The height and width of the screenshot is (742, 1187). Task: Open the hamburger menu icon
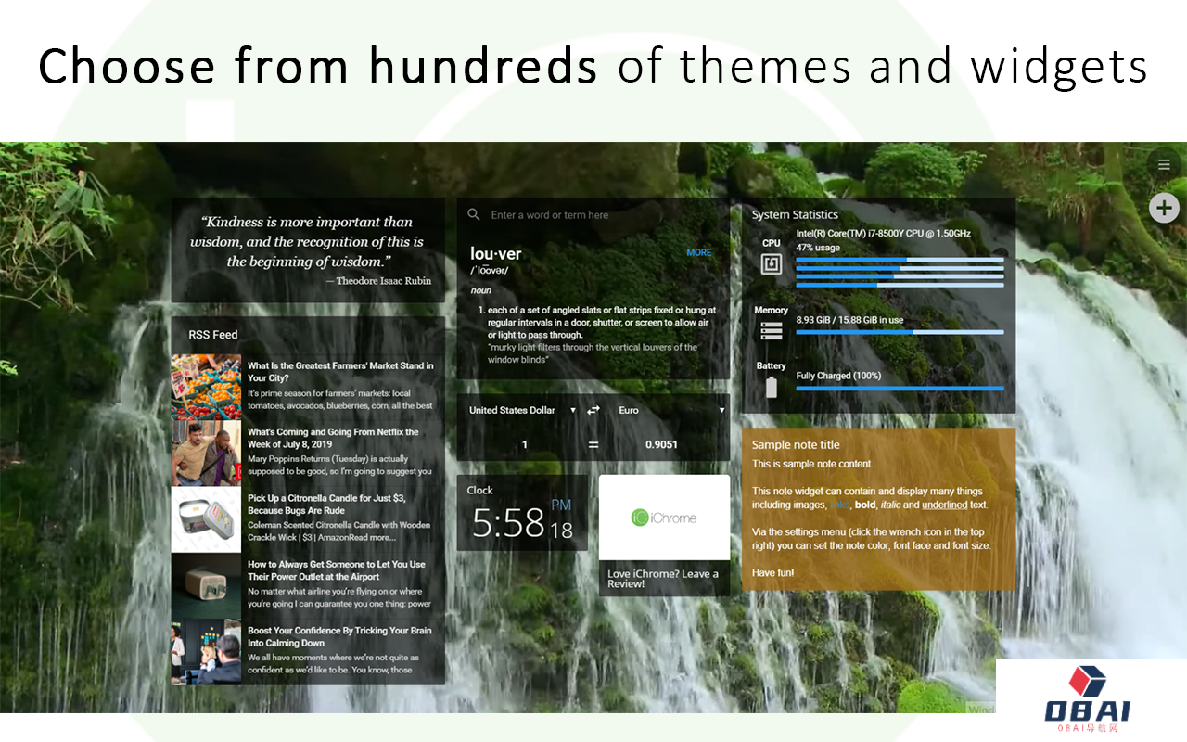coord(1164,165)
